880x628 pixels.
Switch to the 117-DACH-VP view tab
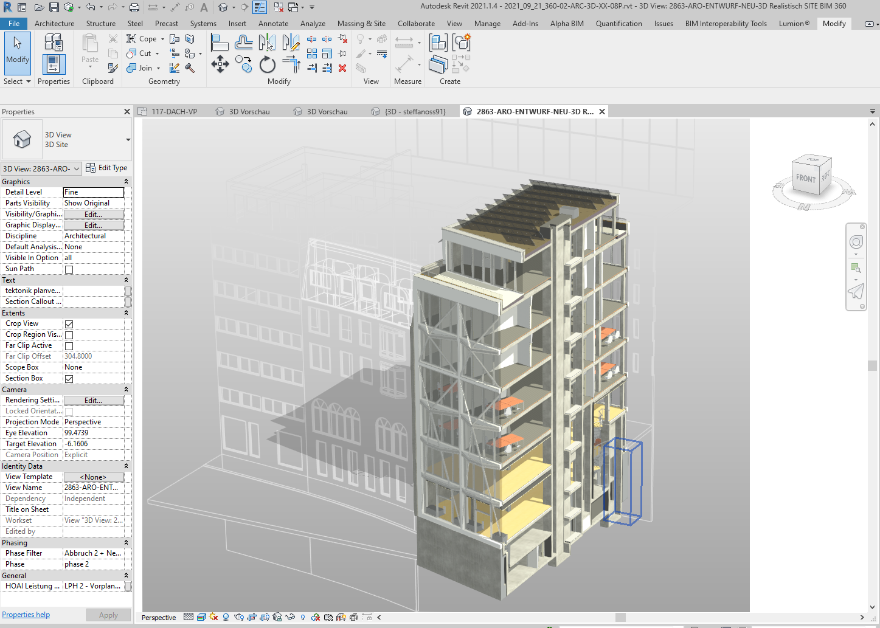point(174,112)
